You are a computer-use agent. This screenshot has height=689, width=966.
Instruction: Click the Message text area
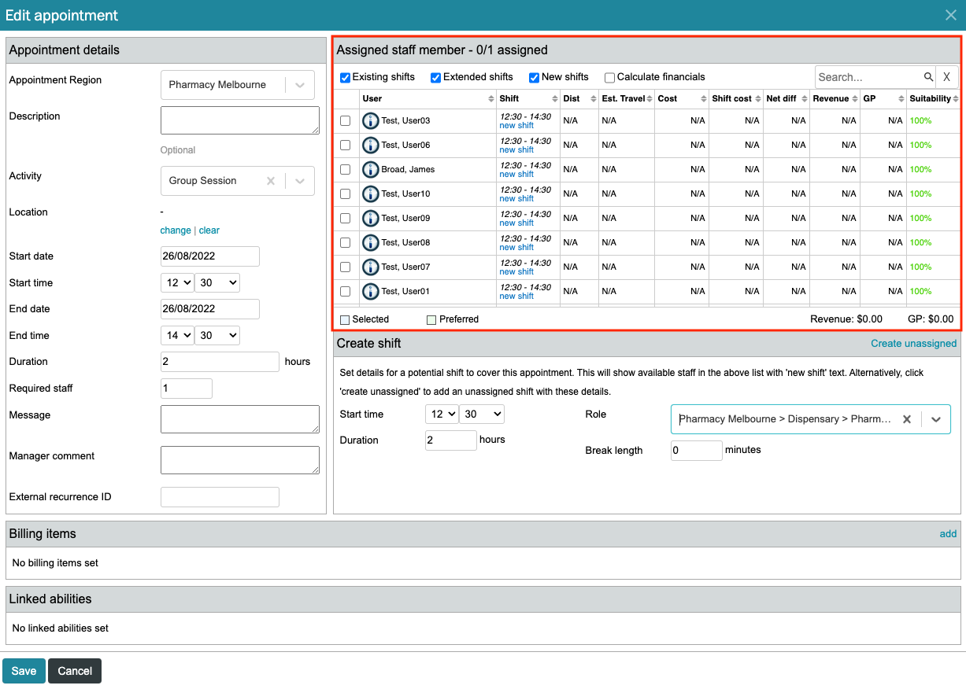pos(240,419)
